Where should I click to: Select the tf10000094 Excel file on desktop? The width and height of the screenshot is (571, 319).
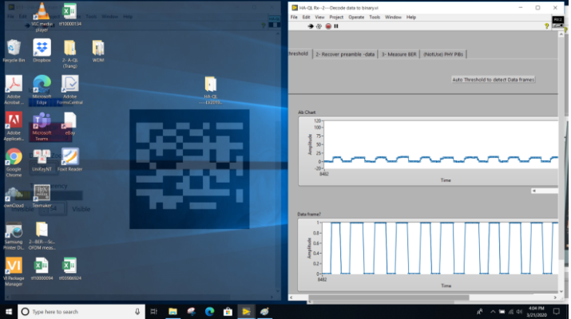pos(42,269)
